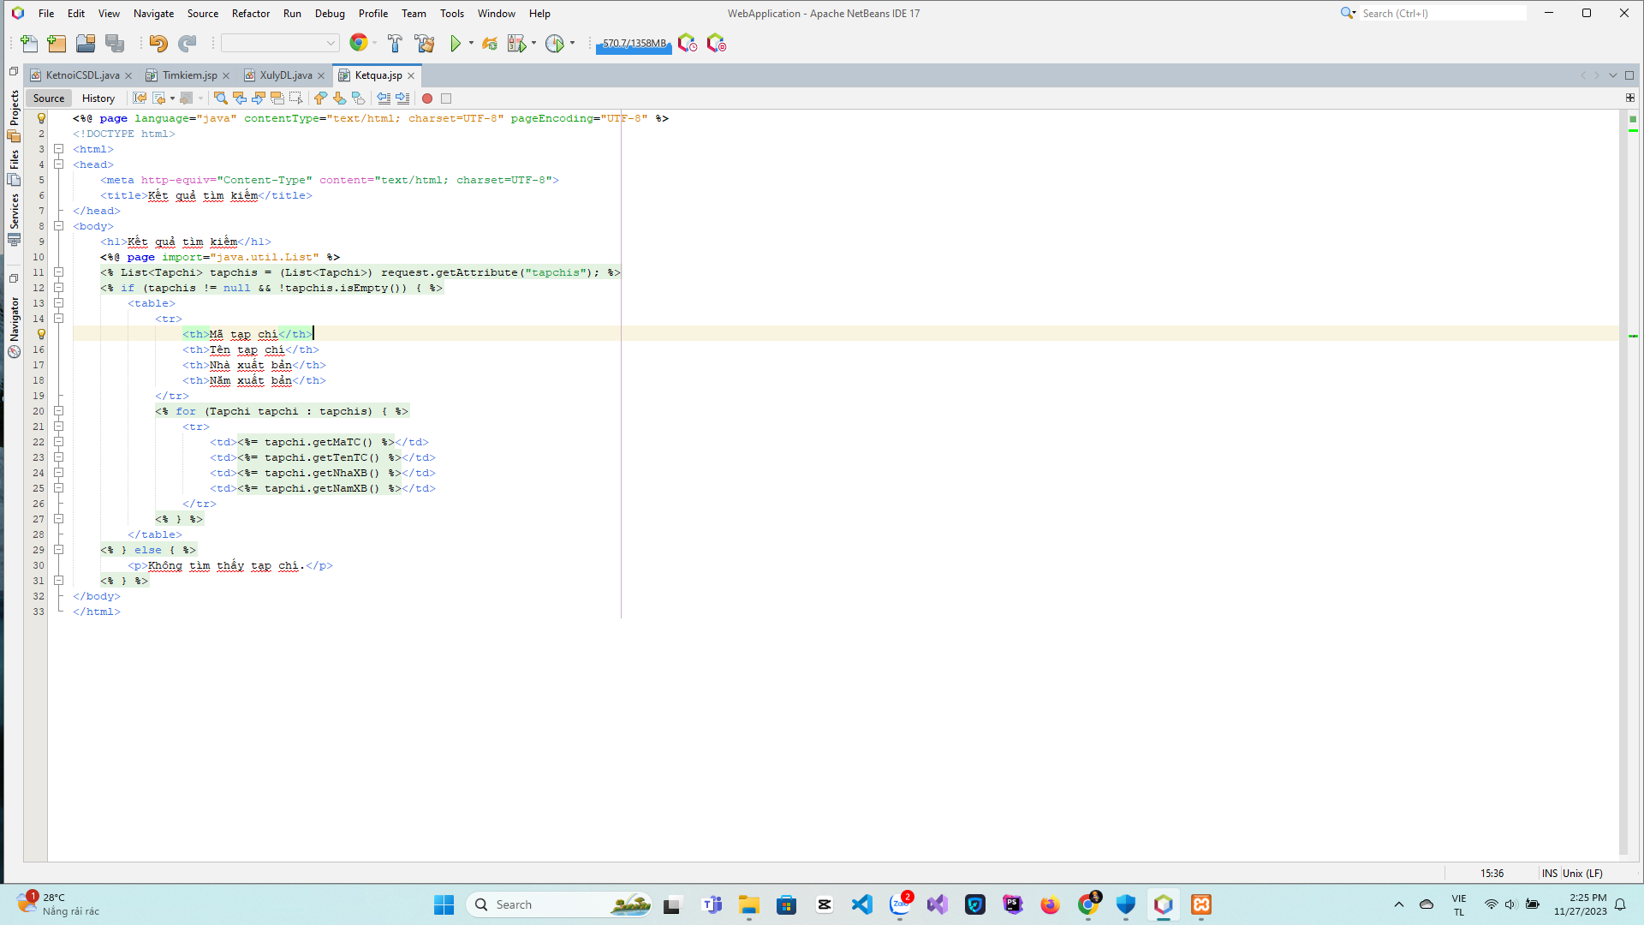Viewport: 1644px width, 925px height.
Task: Start macro recording with red circle
Action: pos(427,98)
